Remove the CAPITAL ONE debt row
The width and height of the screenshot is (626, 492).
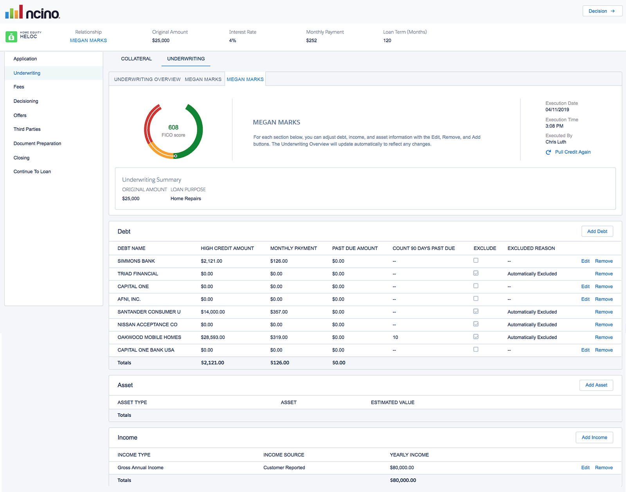(x=604, y=287)
